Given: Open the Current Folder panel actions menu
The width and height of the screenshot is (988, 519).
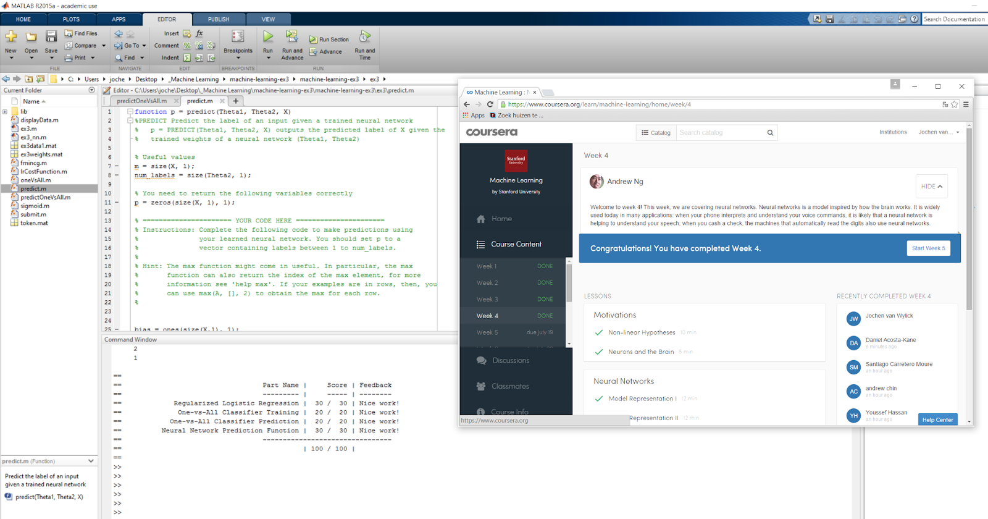Looking at the screenshot, I should 92,90.
